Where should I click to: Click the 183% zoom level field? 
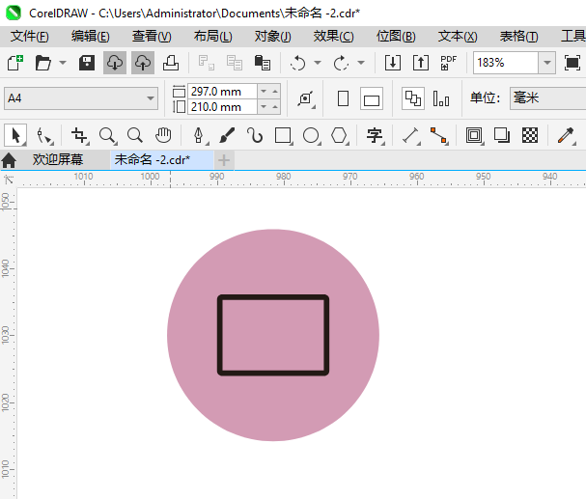point(506,63)
